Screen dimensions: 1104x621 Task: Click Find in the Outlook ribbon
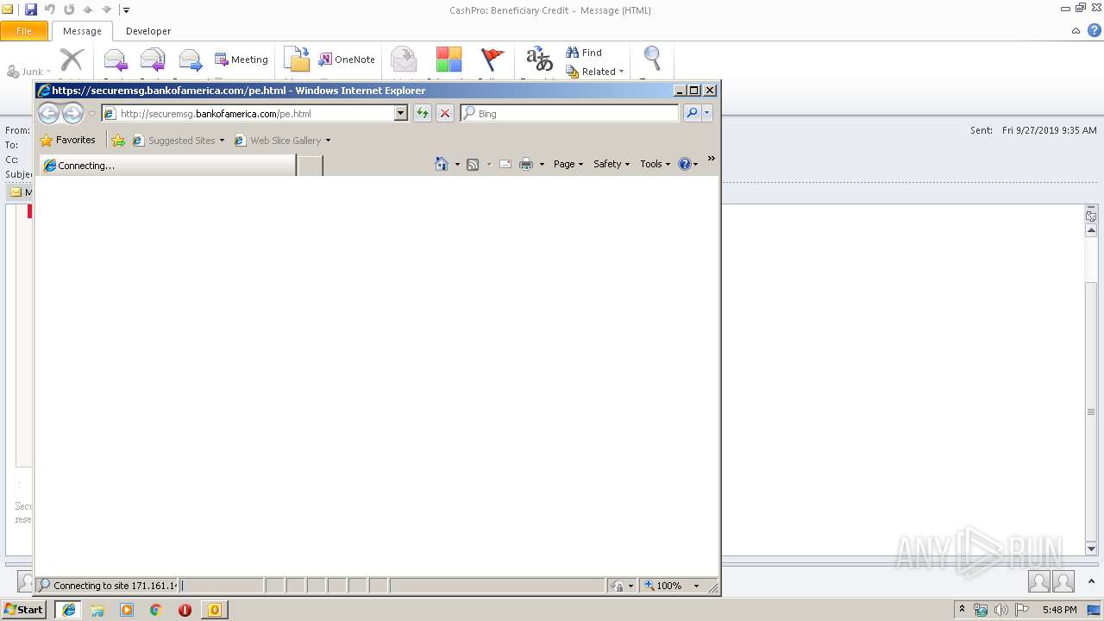coord(584,53)
